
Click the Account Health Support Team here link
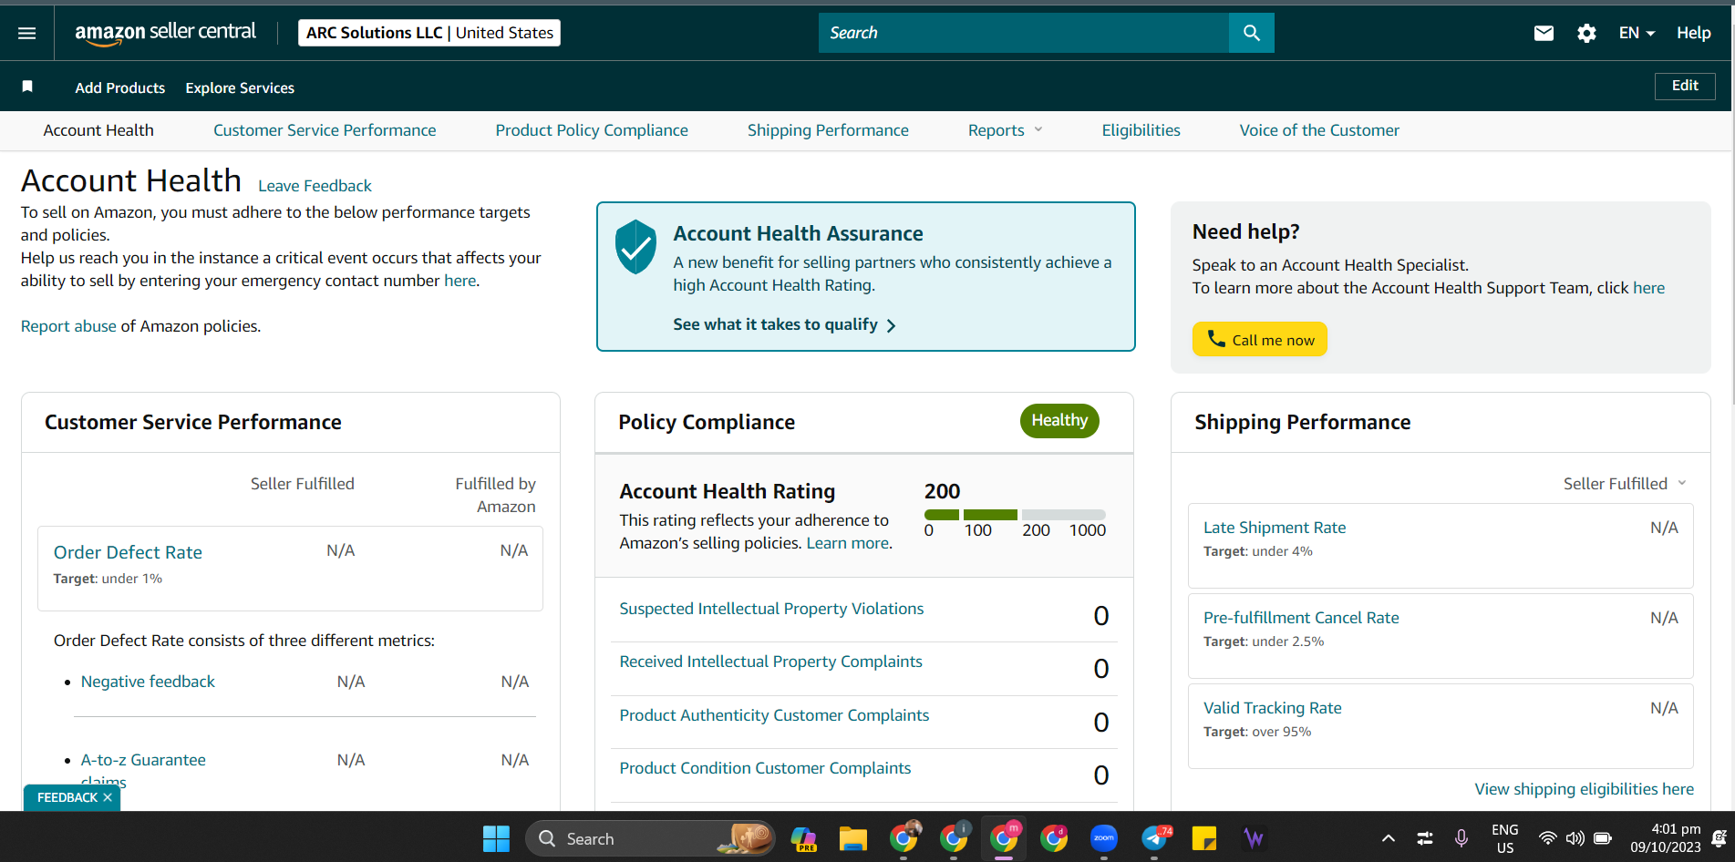[x=1648, y=288]
